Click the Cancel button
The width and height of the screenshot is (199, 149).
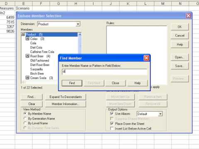[180, 36]
